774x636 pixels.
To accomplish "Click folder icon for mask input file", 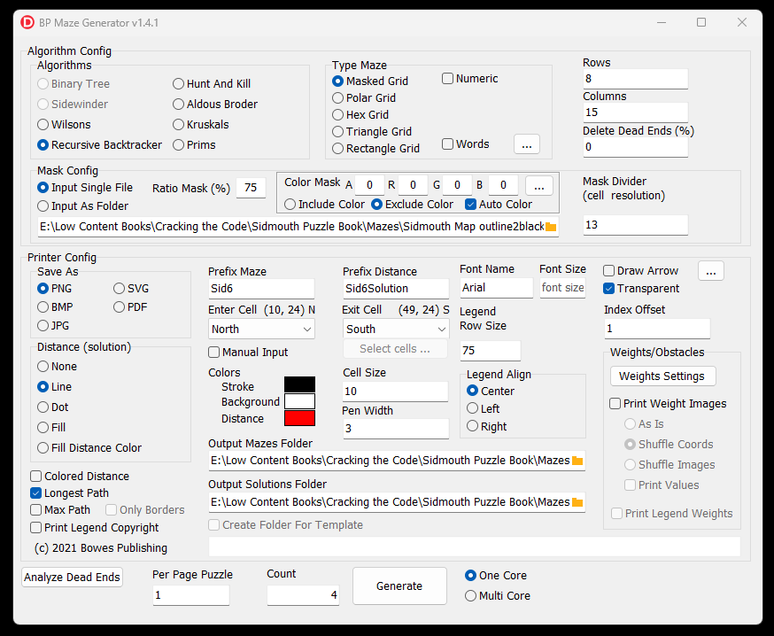I will point(551,227).
